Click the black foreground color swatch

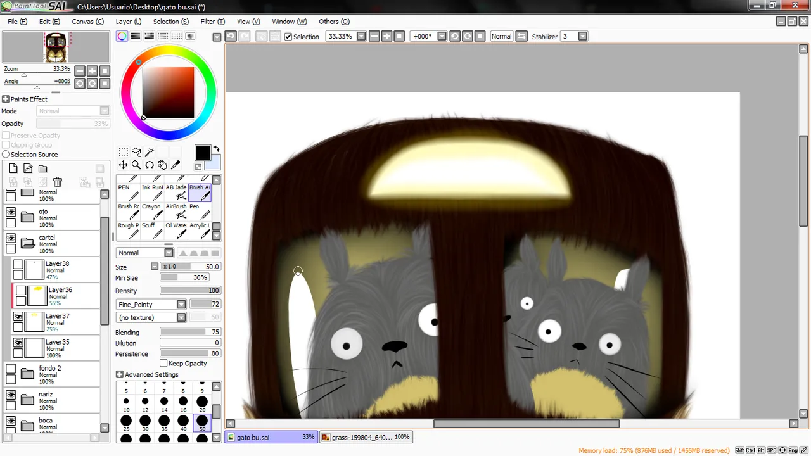[202, 153]
